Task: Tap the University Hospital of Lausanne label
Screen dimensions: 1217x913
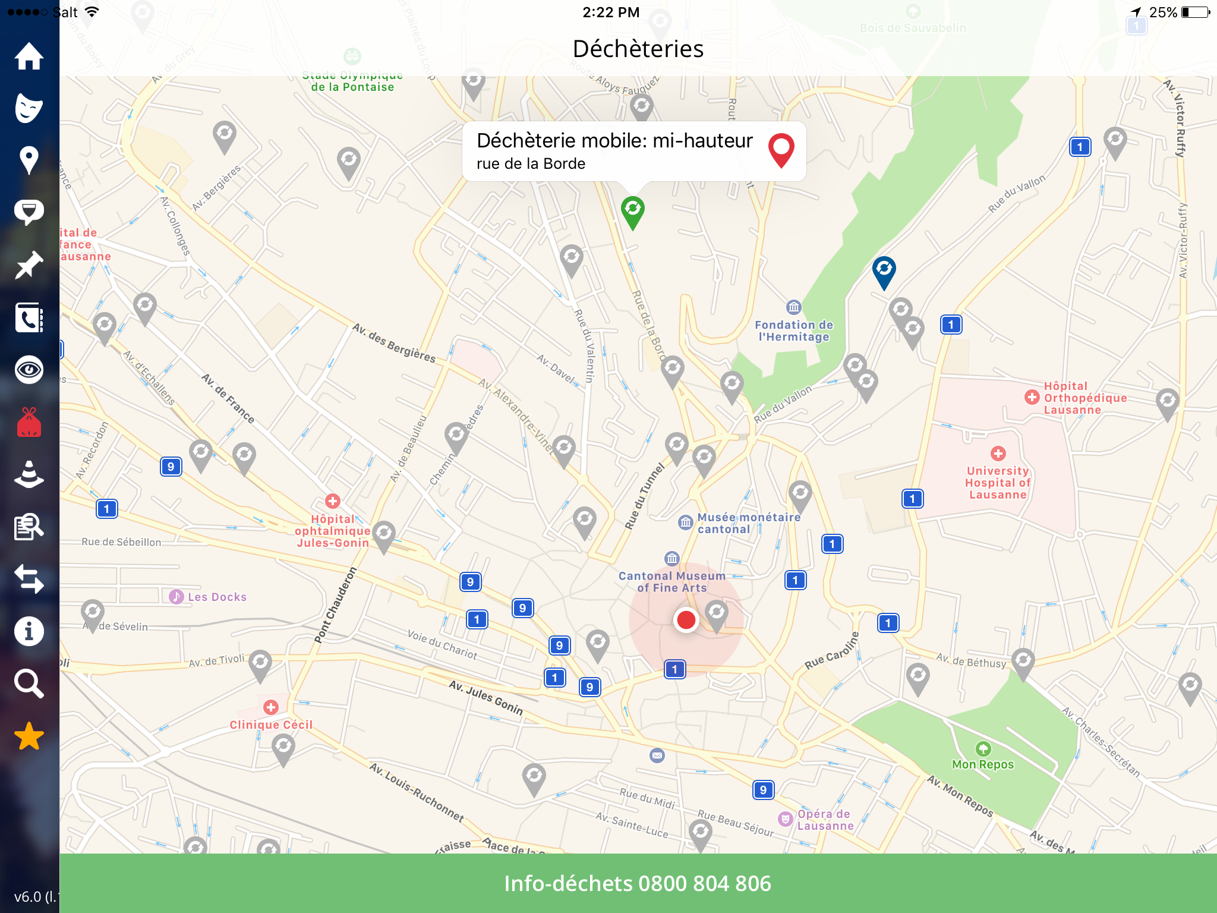Action: tap(998, 483)
